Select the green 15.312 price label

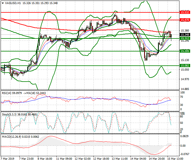[185, 38]
